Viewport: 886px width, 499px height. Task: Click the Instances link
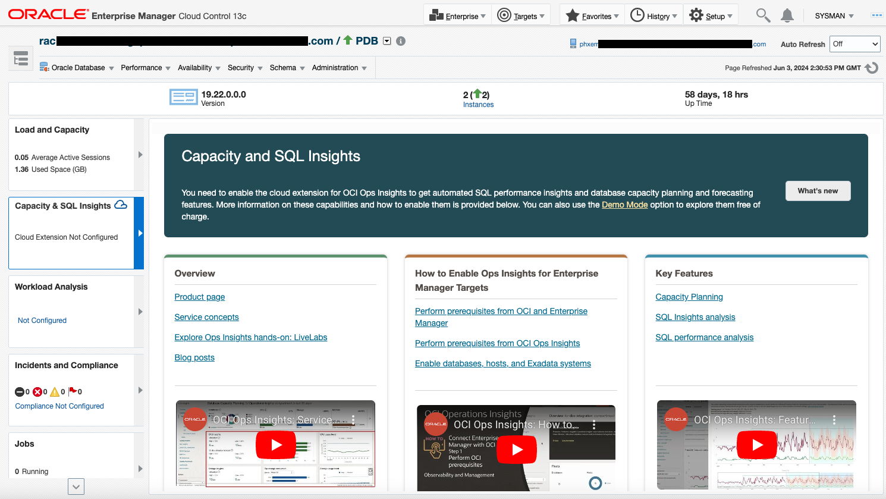tap(478, 105)
